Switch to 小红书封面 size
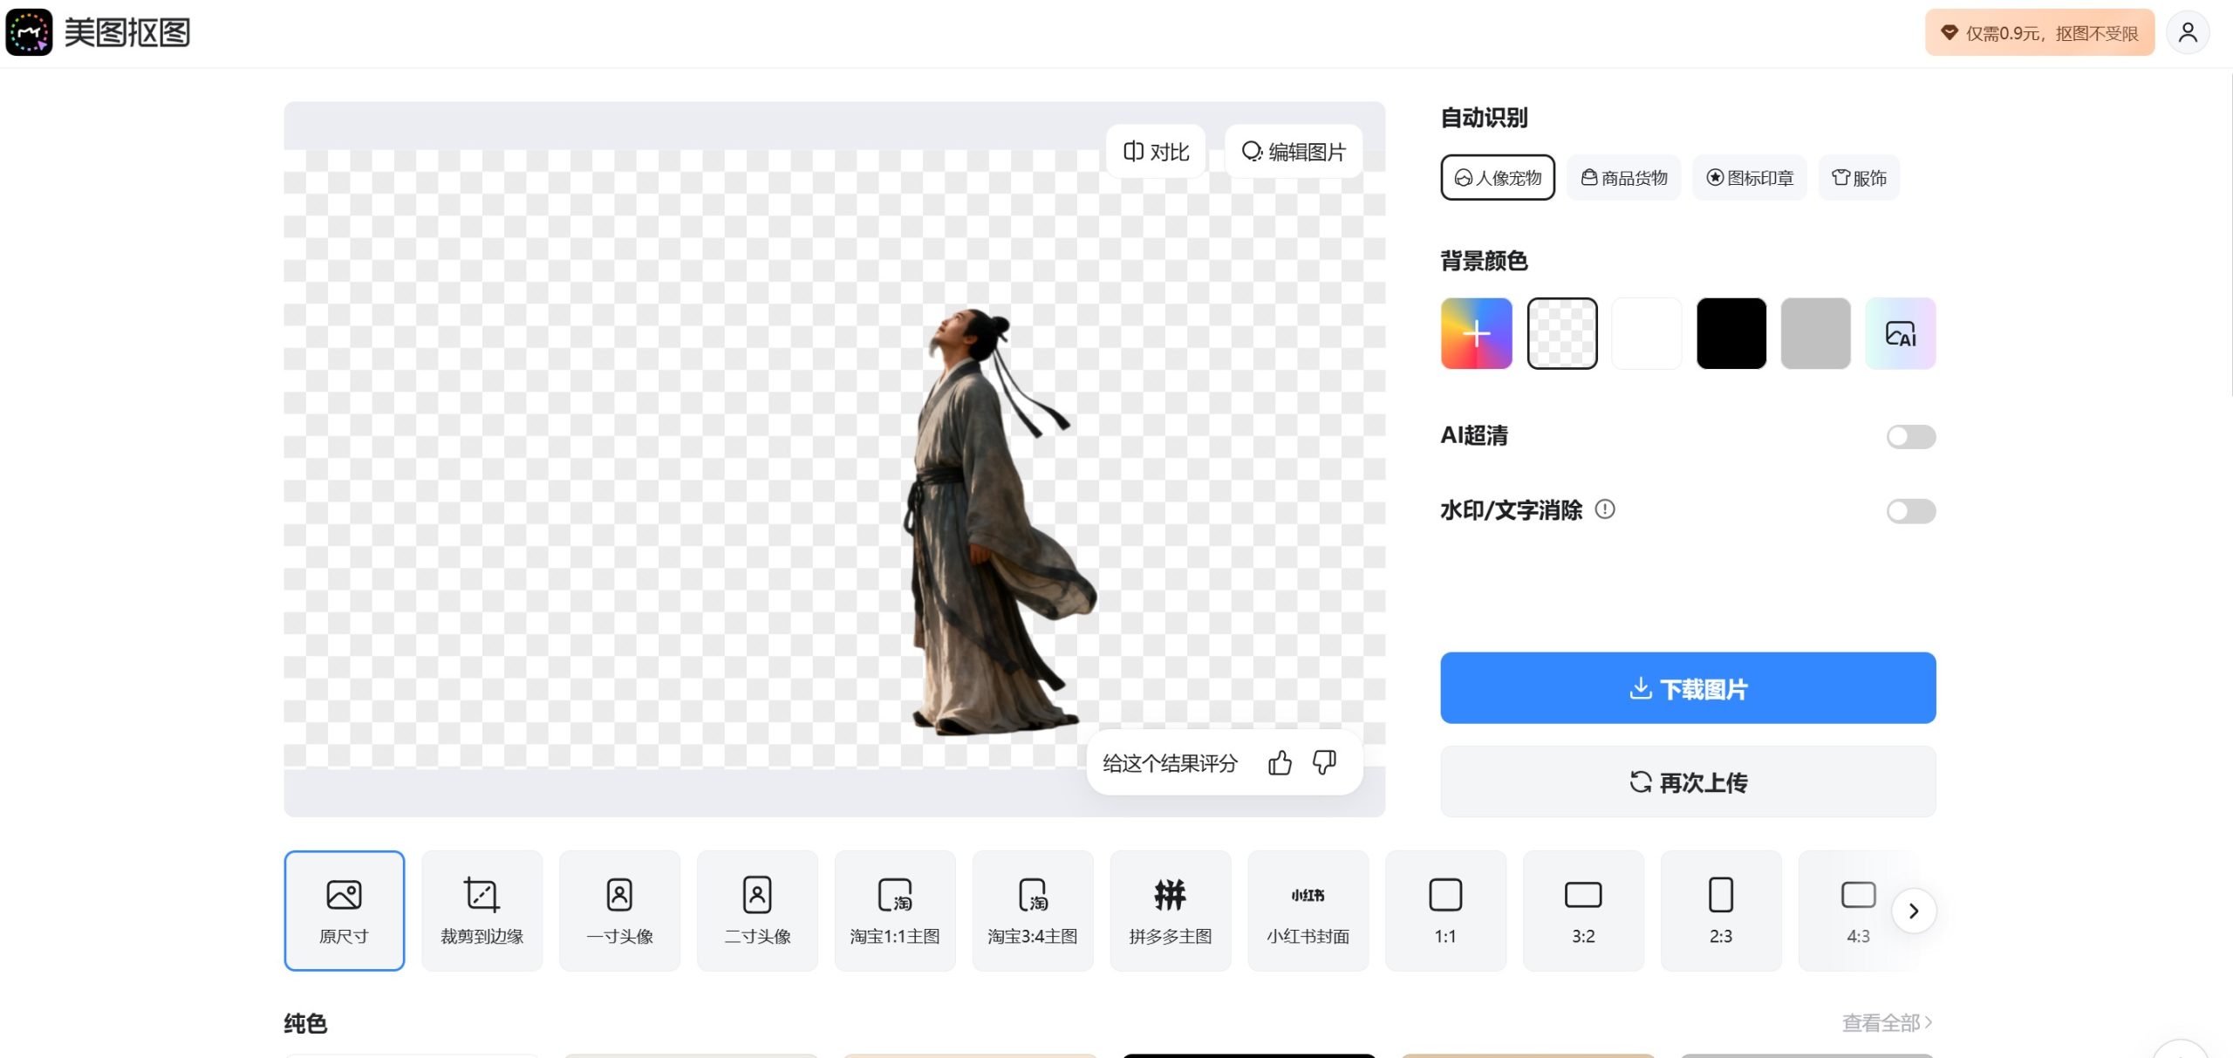 click(x=1308, y=910)
